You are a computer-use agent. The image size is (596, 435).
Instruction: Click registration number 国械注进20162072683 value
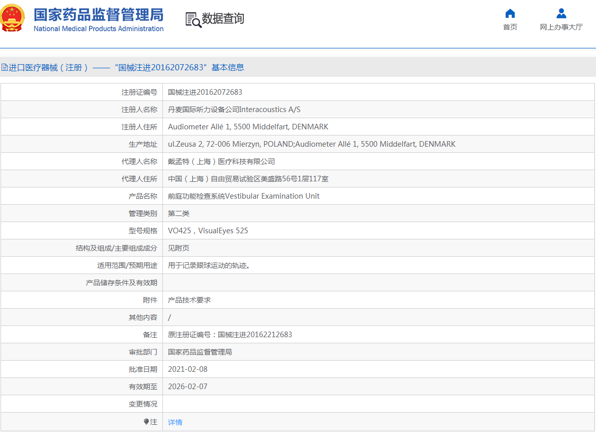pos(205,92)
